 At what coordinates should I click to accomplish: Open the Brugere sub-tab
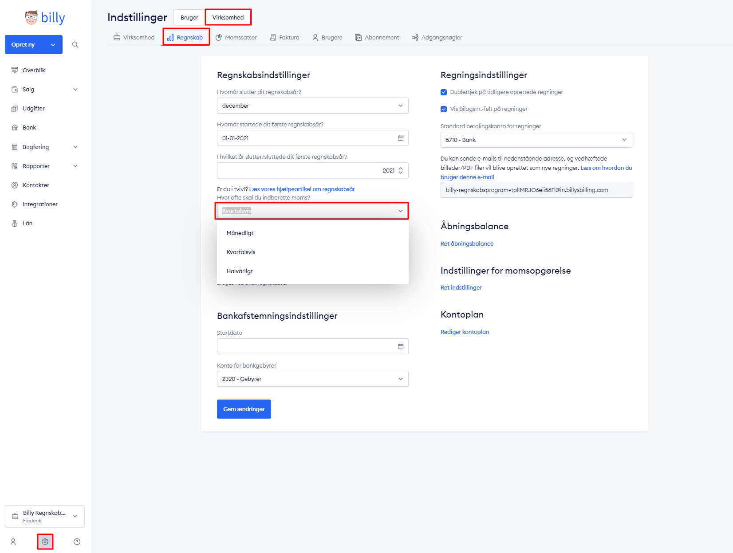pyautogui.click(x=327, y=38)
